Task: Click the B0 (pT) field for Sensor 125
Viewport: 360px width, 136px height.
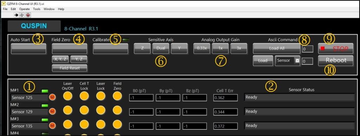Action: [x=141, y=98]
